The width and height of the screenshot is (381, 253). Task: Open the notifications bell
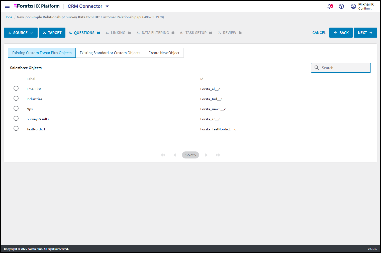[330, 6]
